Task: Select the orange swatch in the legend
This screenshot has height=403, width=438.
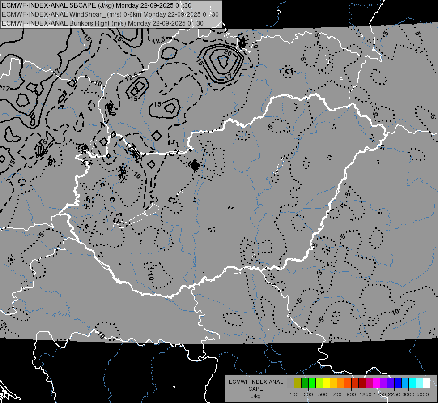Action: tap(341, 383)
